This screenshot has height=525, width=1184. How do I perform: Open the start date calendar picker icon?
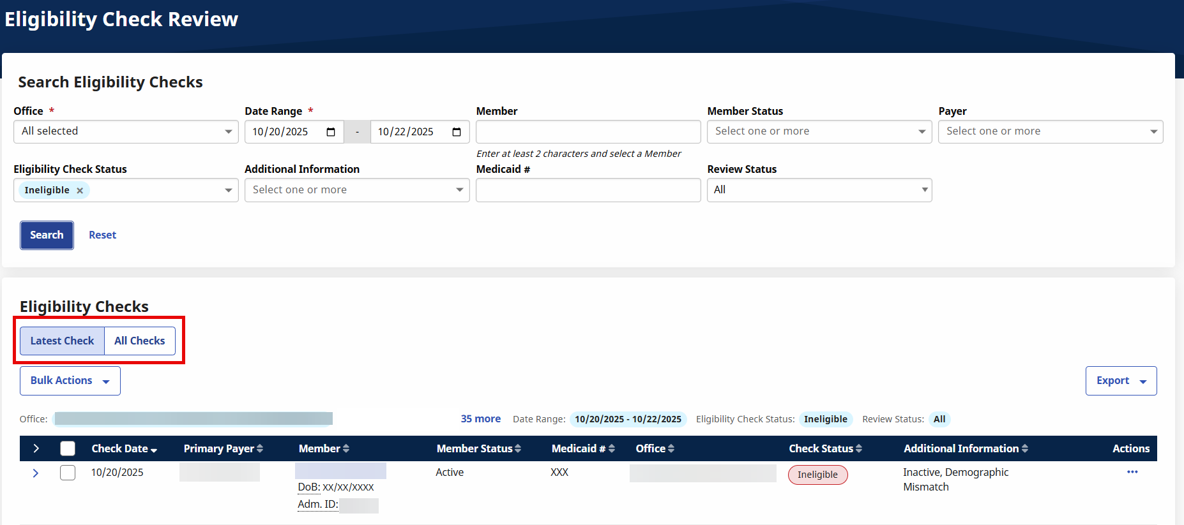(331, 132)
